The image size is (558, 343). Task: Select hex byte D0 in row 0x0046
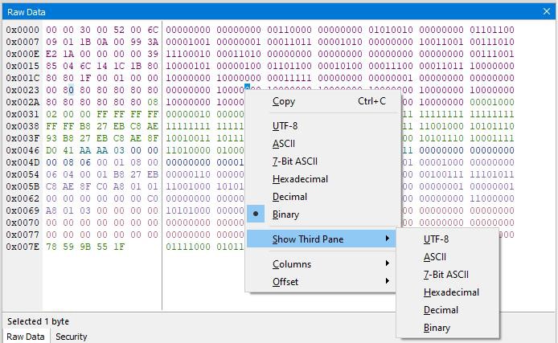pyautogui.click(x=51, y=150)
